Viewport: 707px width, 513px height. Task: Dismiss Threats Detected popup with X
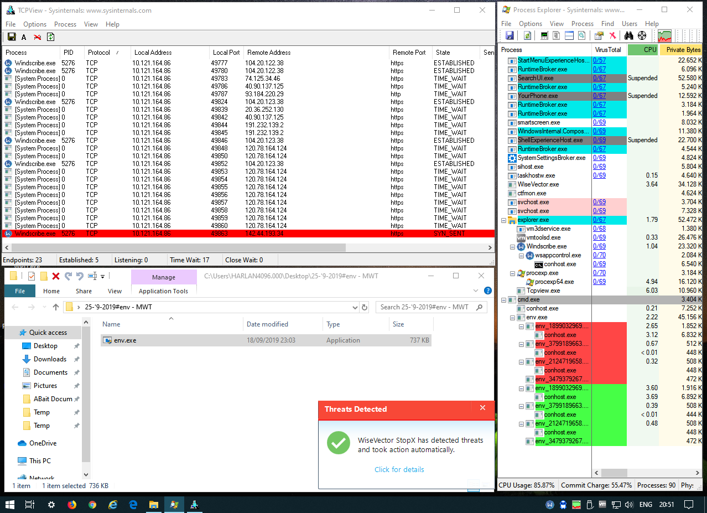[x=482, y=408]
